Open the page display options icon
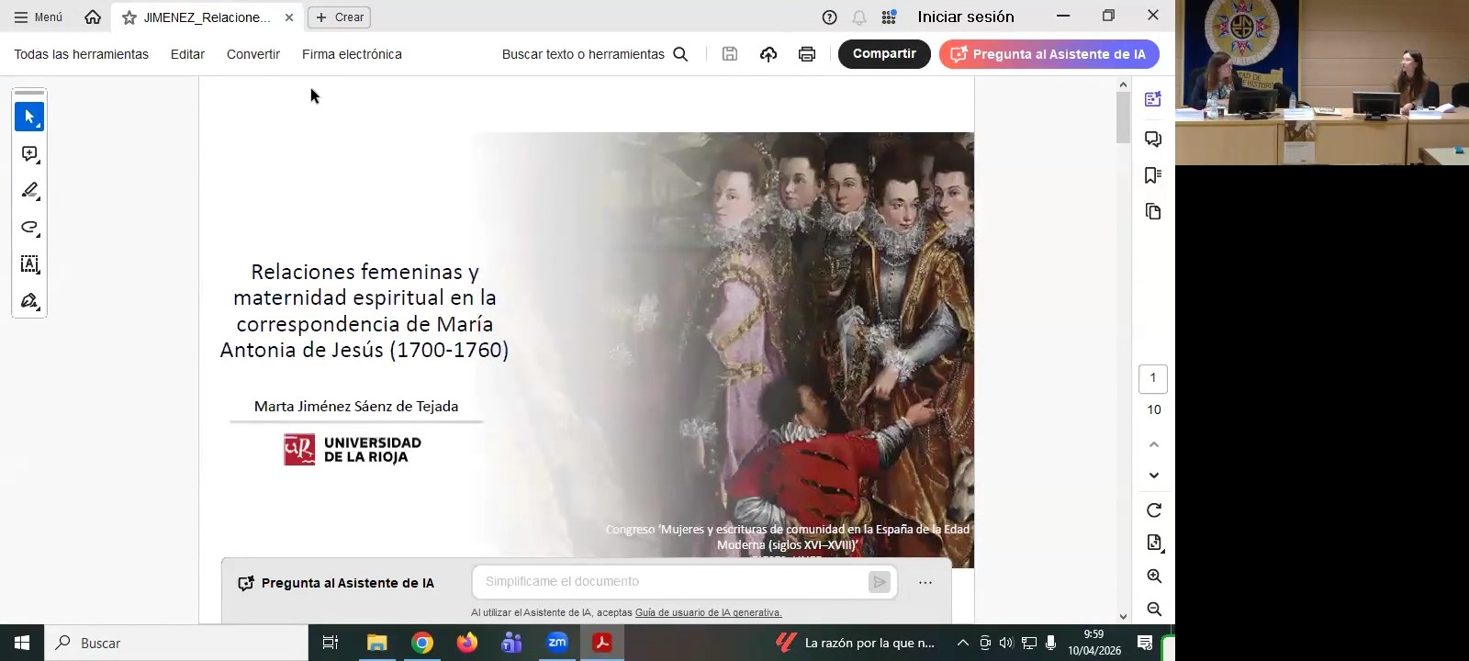The height and width of the screenshot is (661, 1469). [1154, 543]
